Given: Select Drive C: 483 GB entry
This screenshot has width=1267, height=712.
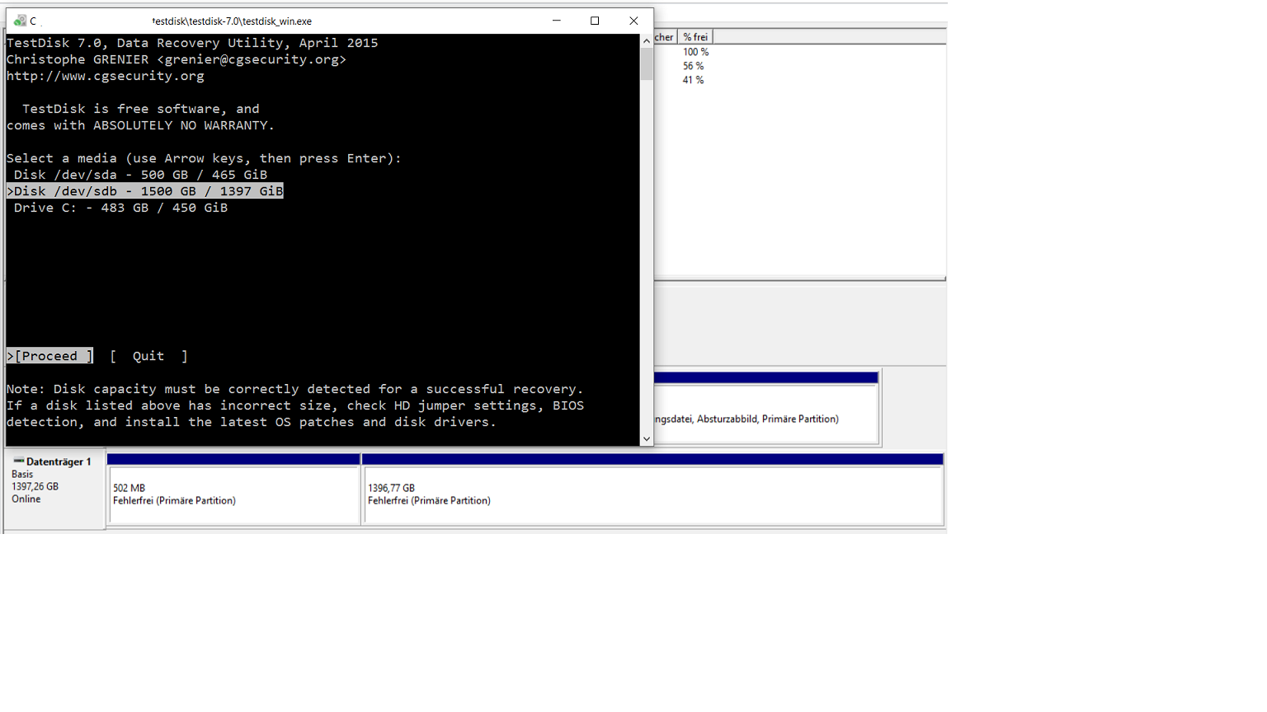Looking at the screenshot, I should pos(120,208).
